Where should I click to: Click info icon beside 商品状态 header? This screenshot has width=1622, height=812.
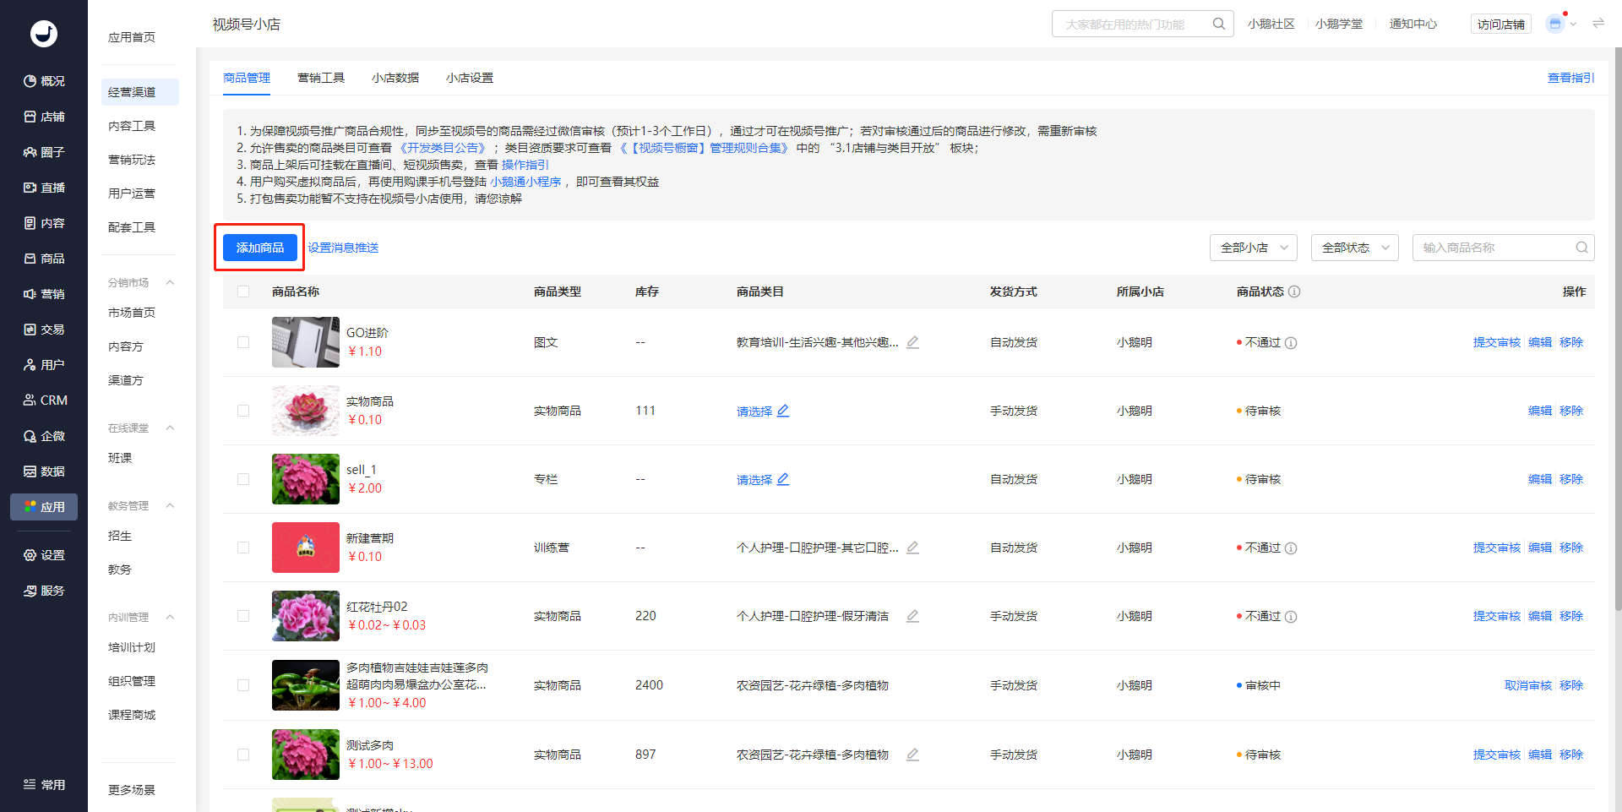[1294, 292]
